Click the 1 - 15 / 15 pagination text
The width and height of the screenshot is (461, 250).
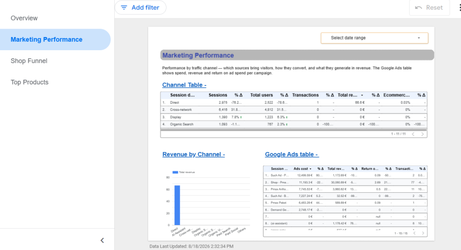click(401, 233)
